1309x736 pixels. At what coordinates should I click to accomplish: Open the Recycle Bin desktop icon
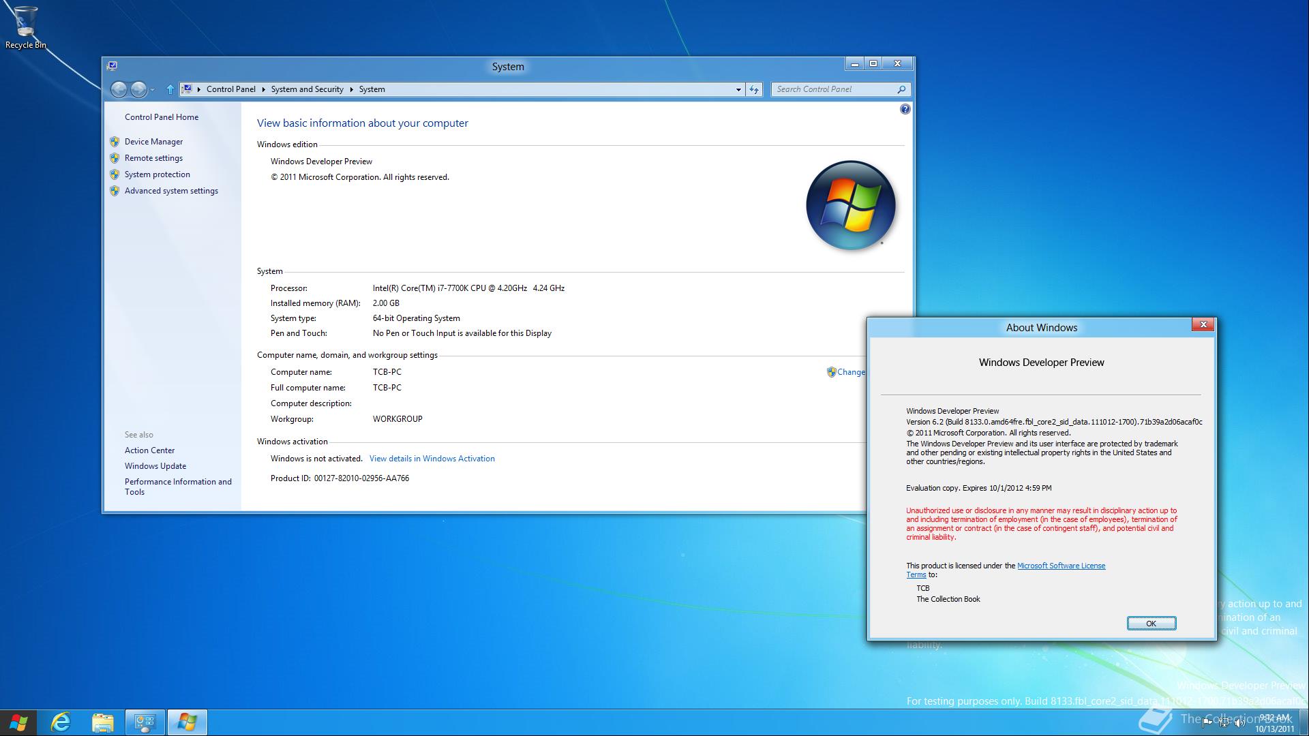pos(25,27)
